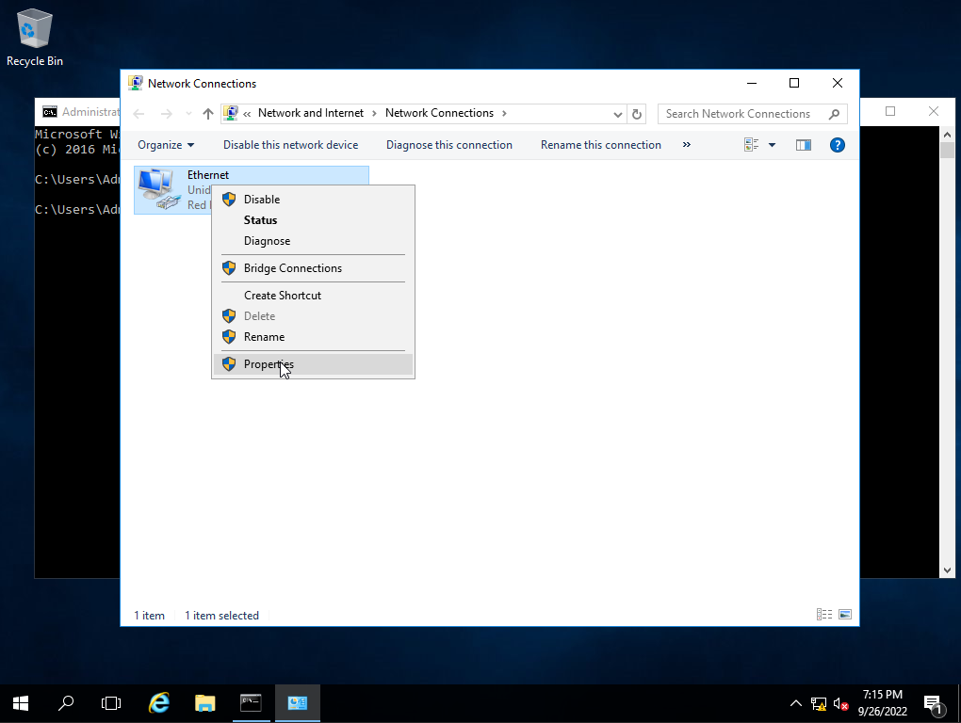
Task: Show more toolbar commands chevron
Action: pyautogui.click(x=687, y=145)
